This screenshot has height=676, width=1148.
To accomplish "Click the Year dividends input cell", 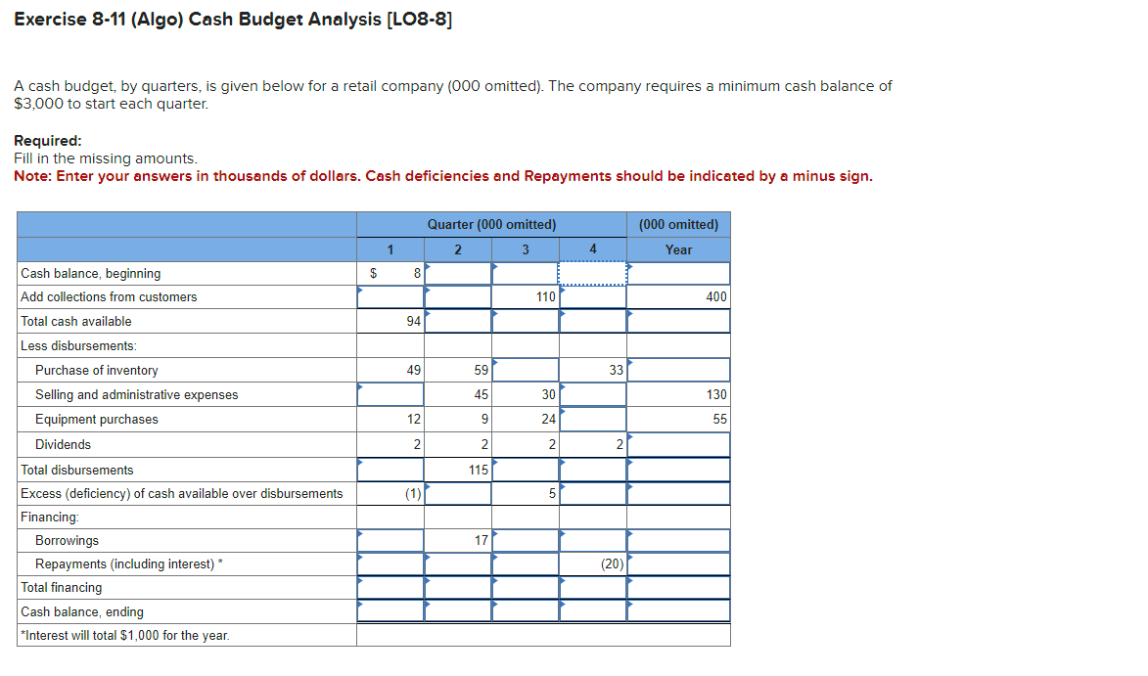I will (678, 443).
